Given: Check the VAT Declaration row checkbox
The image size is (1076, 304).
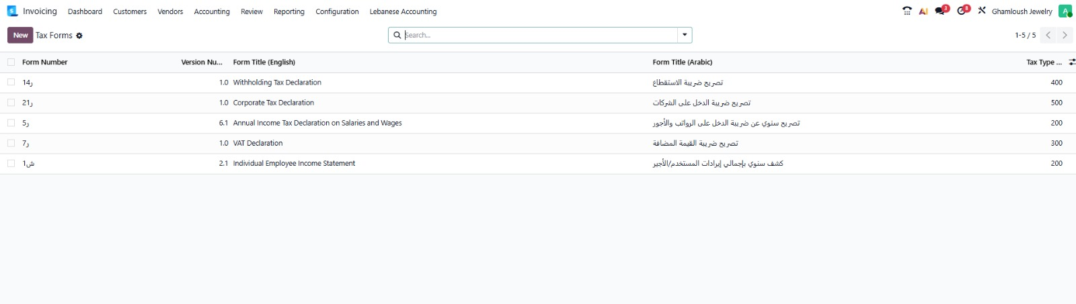Looking at the screenshot, I should (x=11, y=143).
